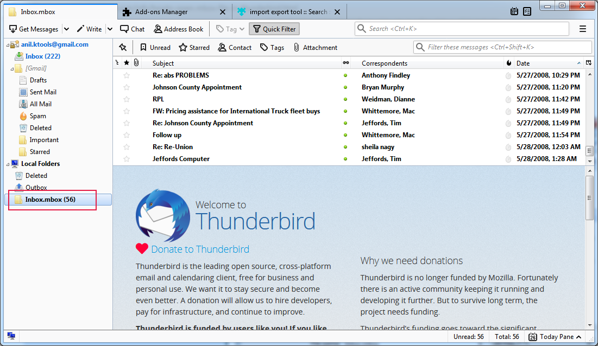
Task: Open the tasks icon in tab bar
Action: pos(527,11)
